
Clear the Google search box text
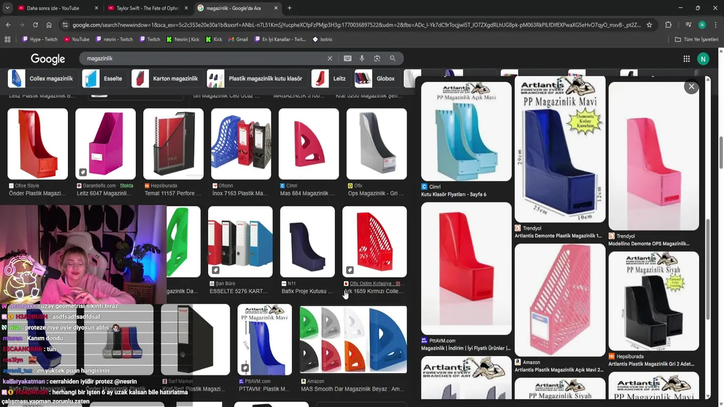click(330, 58)
